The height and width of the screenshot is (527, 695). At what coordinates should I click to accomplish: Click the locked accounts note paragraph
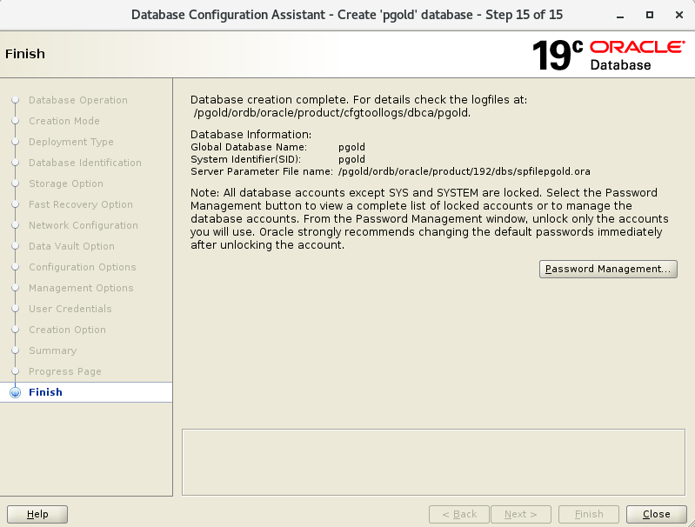click(x=430, y=219)
